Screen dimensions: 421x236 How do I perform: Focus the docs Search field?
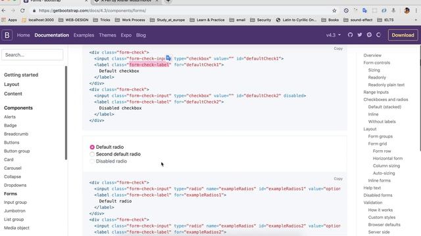tap(32, 55)
